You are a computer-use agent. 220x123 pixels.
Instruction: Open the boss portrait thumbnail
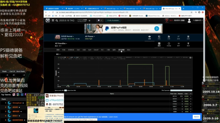pyautogui.click(x=57, y=37)
